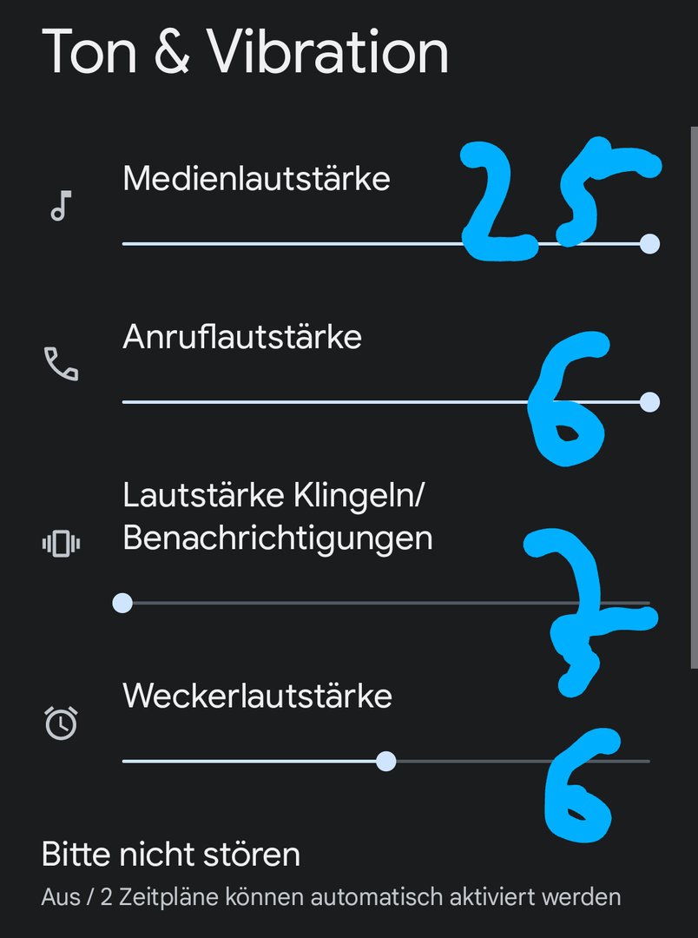Click the Medienlautstärke label
The image size is (698, 938).
[x=256, y=179]
